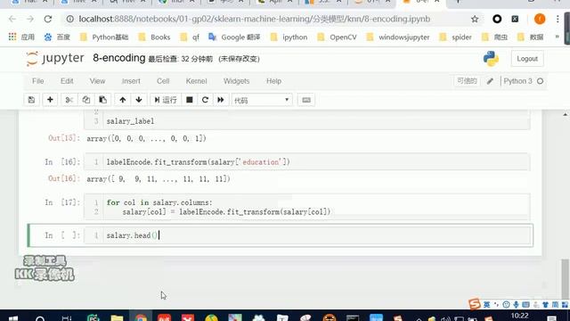
Task: Open the 应用 apps shortcut
Action: click(21, 37)
